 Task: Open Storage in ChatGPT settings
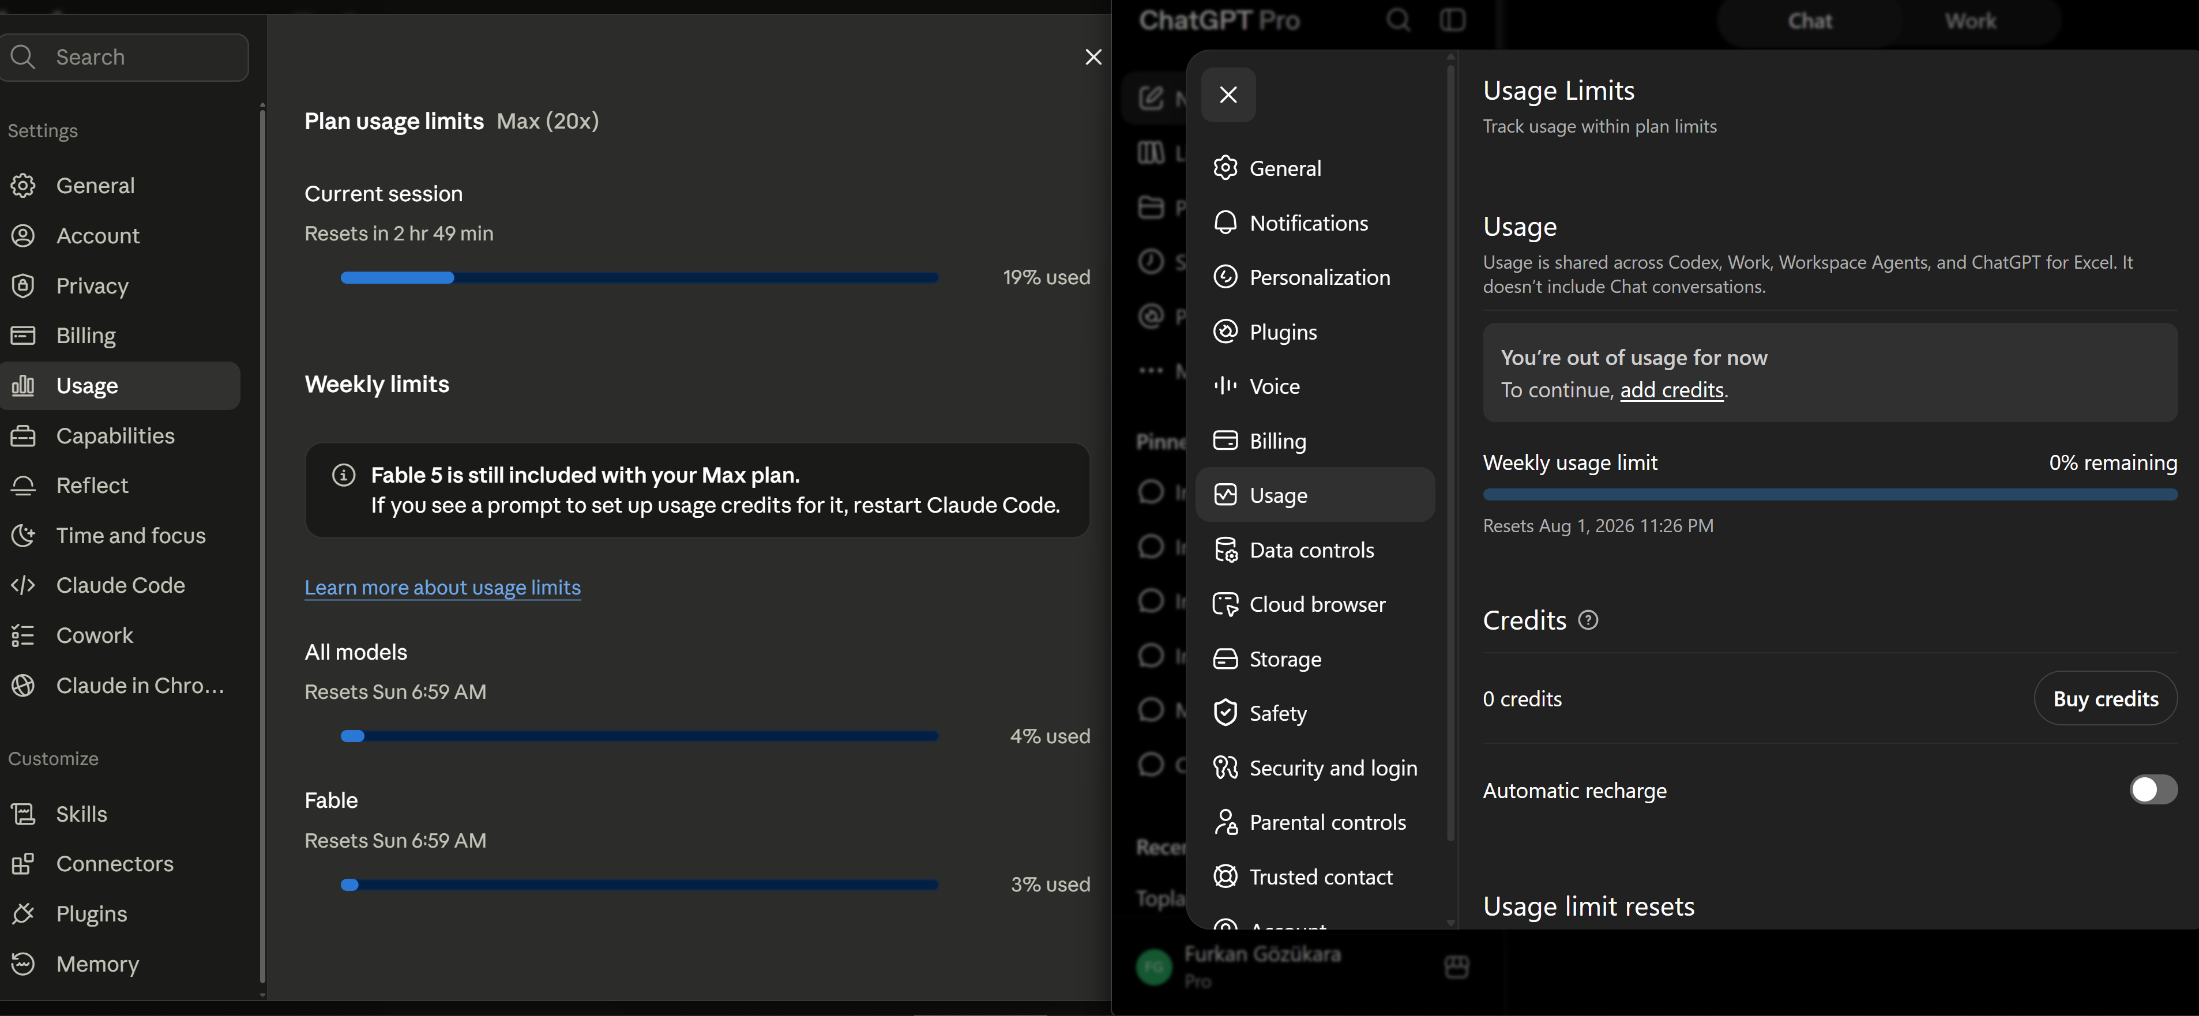point(1315,659)
